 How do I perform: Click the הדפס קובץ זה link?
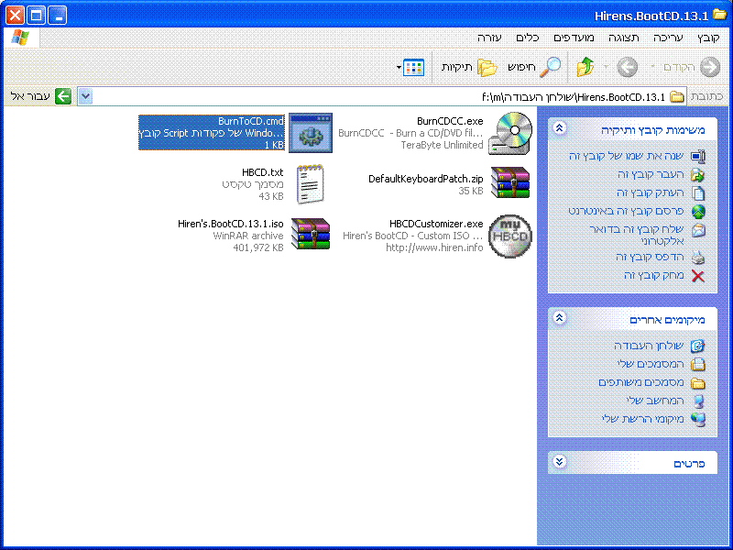coord(650,257)
